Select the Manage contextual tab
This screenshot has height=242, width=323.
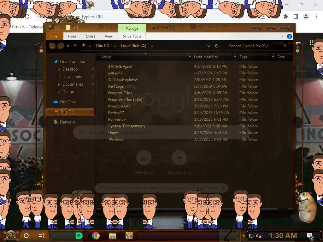coord(132,28)
